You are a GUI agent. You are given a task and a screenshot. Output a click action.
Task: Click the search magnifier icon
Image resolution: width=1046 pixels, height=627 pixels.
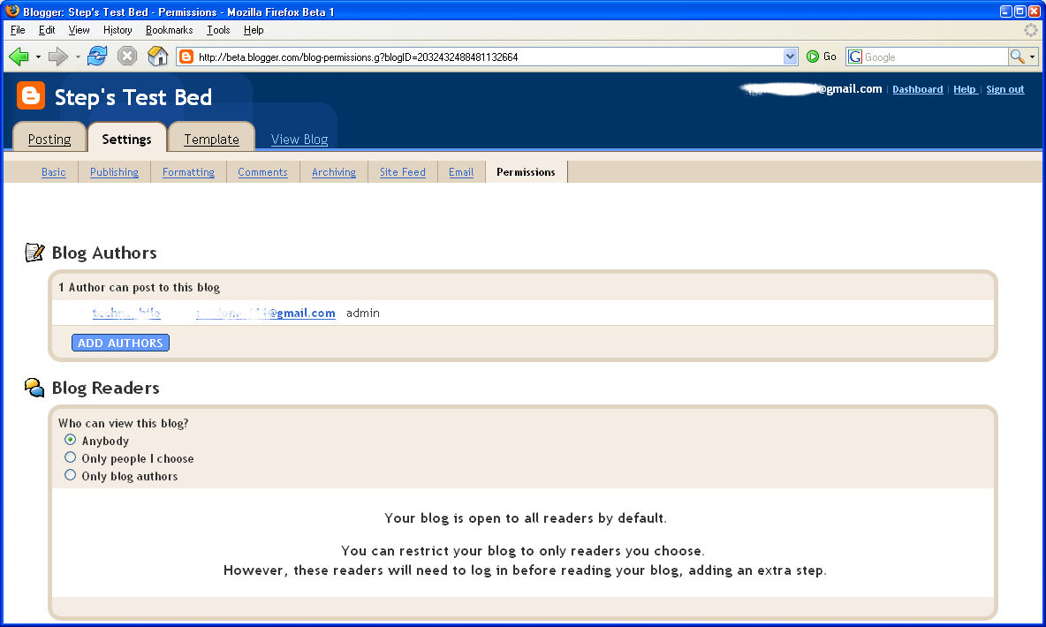pos(1017,57)
